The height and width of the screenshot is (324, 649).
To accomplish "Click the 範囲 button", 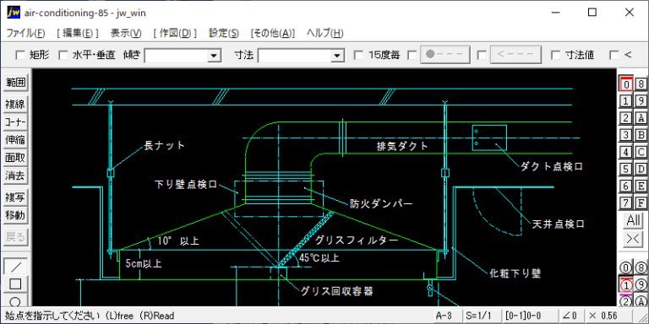I will (15, 83).
